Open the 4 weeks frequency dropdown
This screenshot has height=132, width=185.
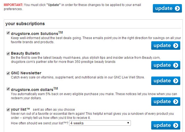coord(100,123)
